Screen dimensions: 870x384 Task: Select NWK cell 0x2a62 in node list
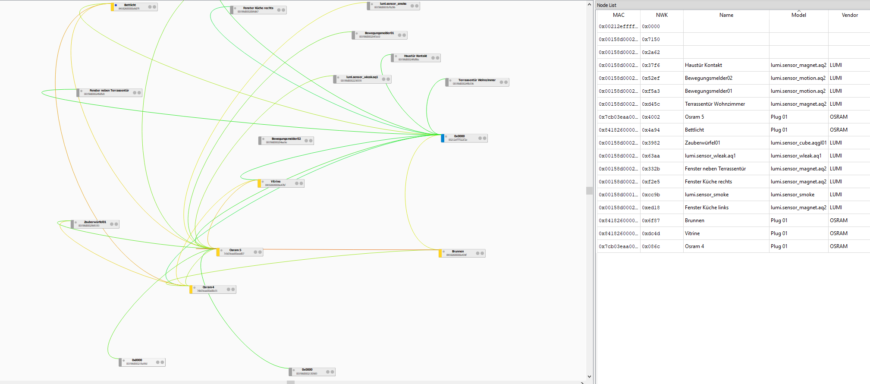662,52
